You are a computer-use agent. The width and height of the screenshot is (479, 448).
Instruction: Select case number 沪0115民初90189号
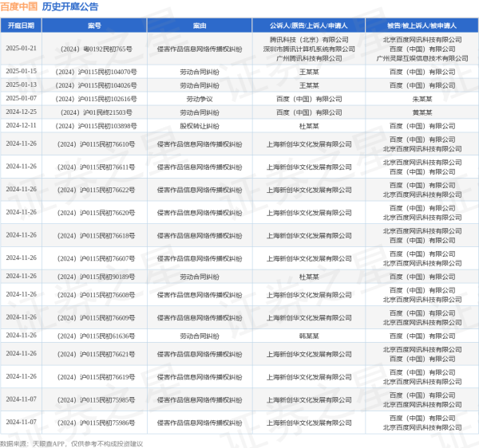[x=97, y=277]
